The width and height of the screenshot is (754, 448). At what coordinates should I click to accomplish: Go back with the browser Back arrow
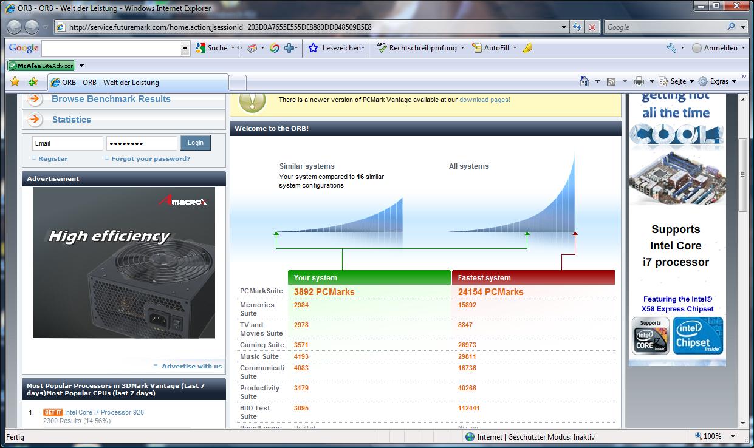(x=15, y=27)
